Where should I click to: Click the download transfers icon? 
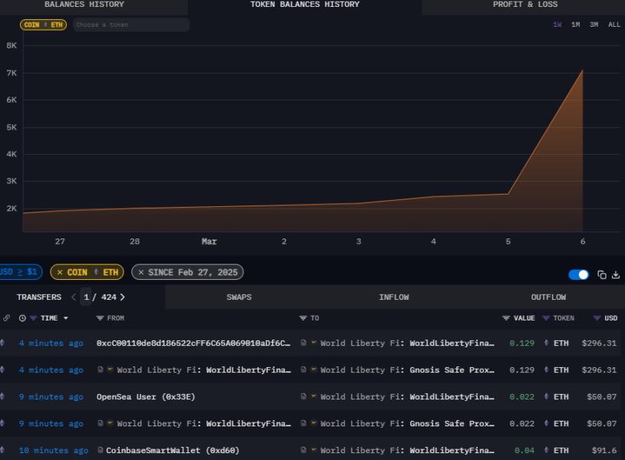(615, 274)
